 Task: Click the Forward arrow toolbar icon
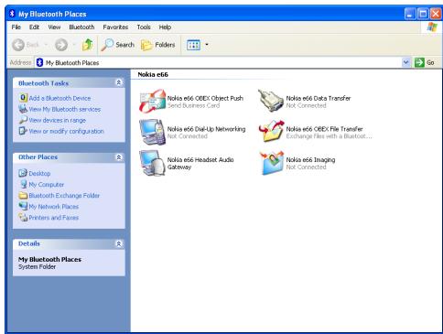point(61,45)
